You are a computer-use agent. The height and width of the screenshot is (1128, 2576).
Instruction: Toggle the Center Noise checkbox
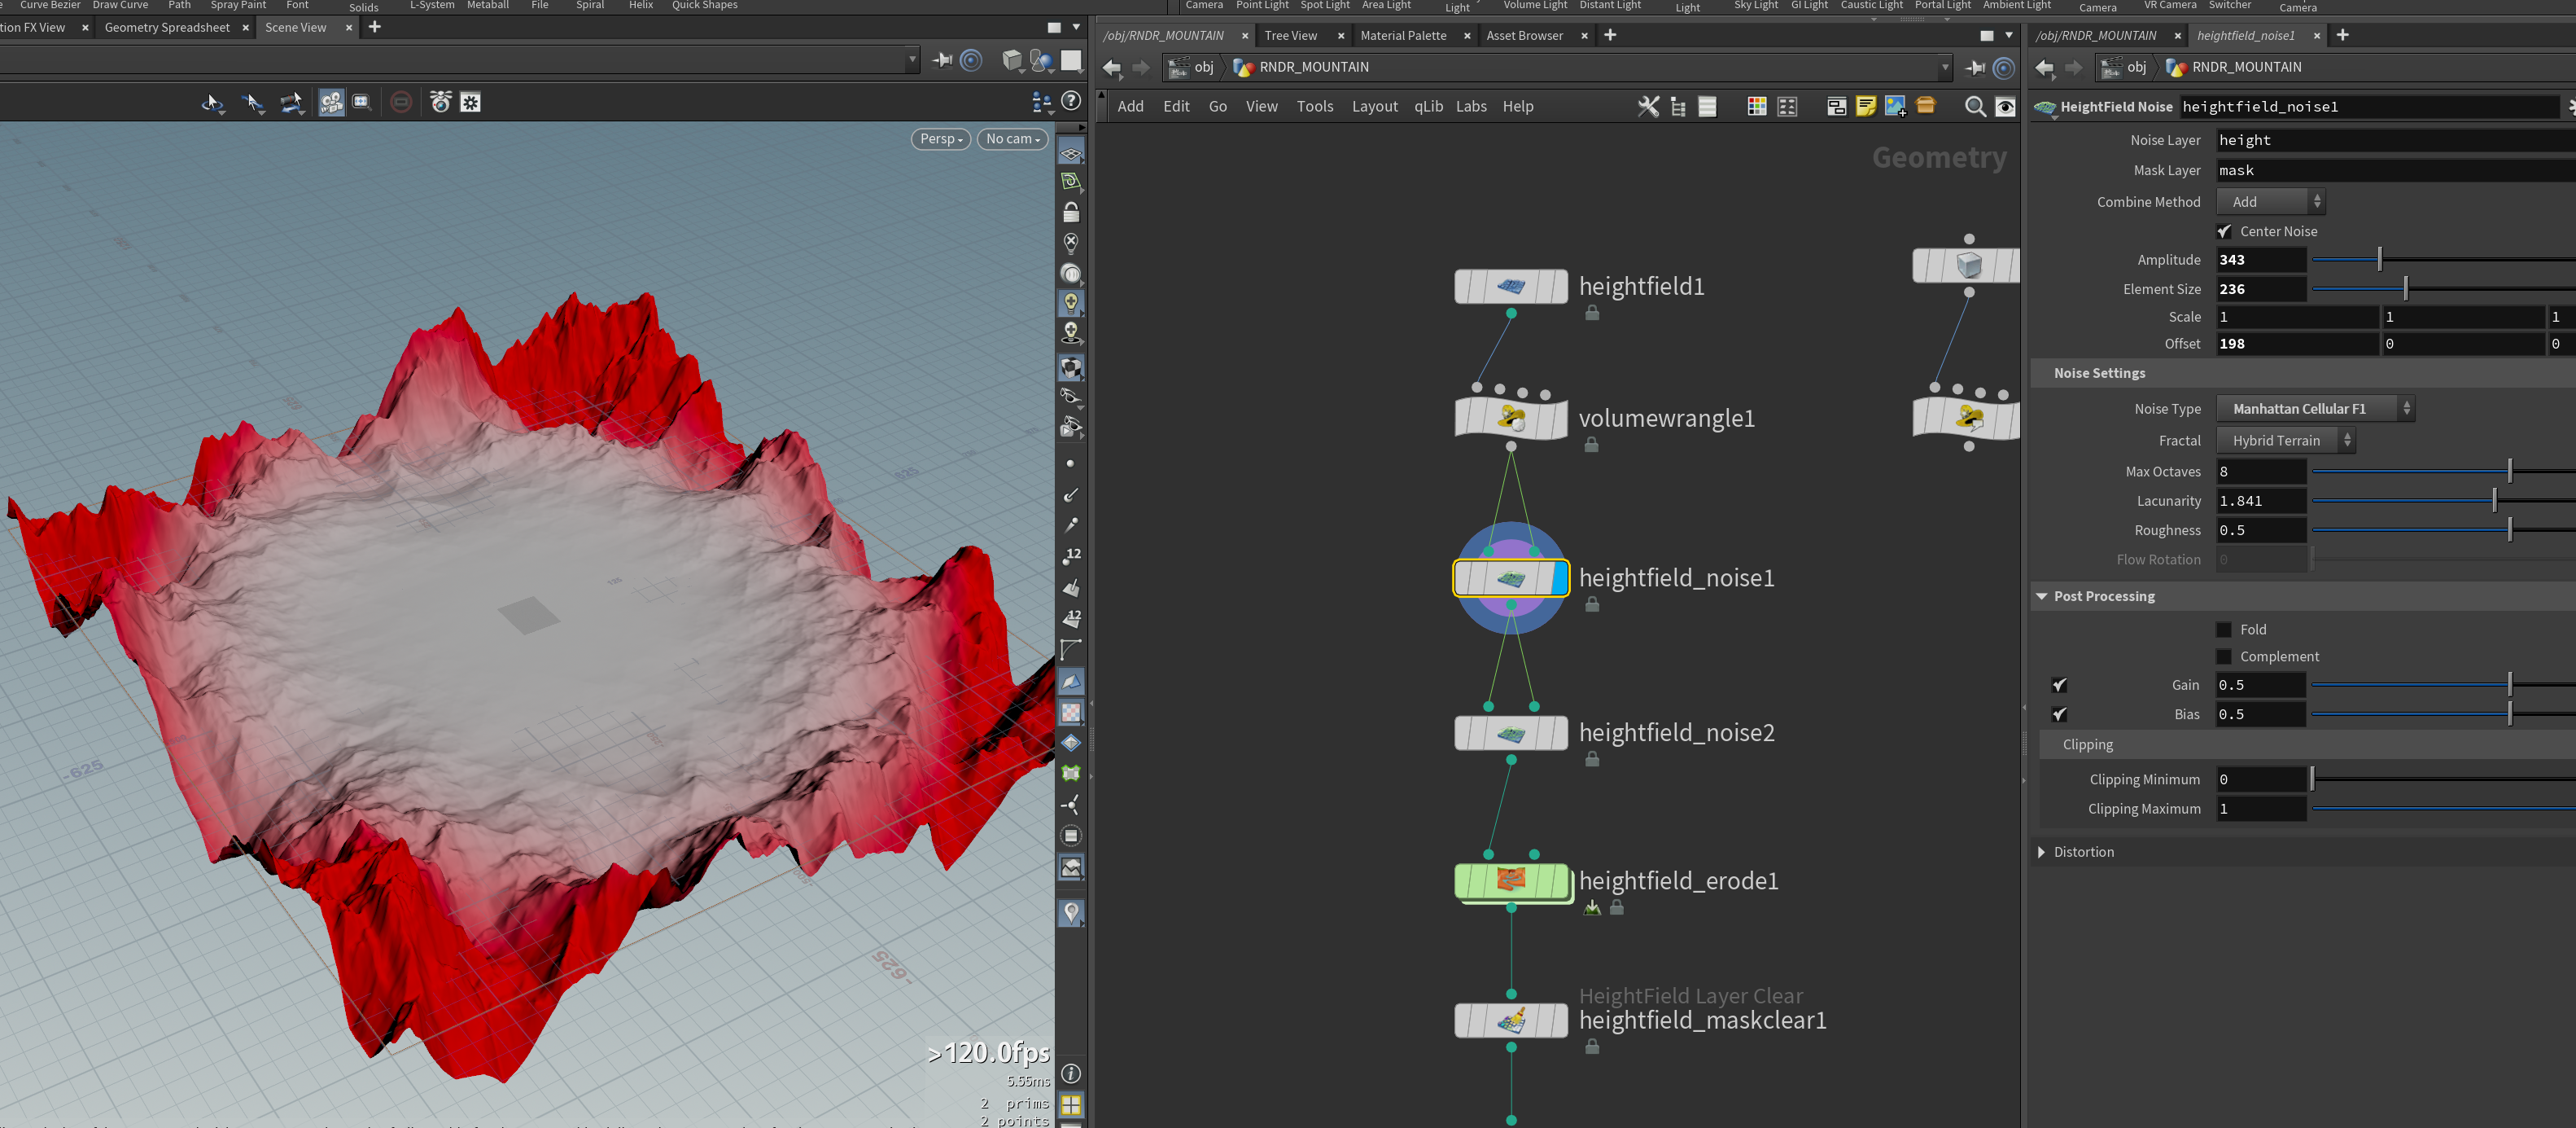point(2225,231)
